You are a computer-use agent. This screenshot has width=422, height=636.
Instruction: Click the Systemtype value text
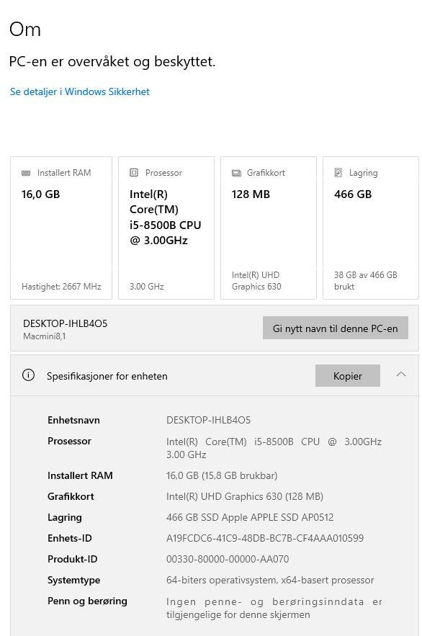(x=270, y=580)
